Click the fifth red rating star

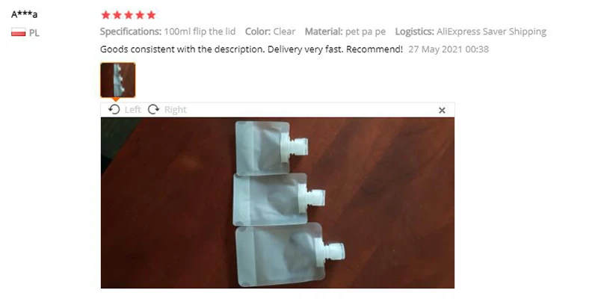click(x=152, y=15)
